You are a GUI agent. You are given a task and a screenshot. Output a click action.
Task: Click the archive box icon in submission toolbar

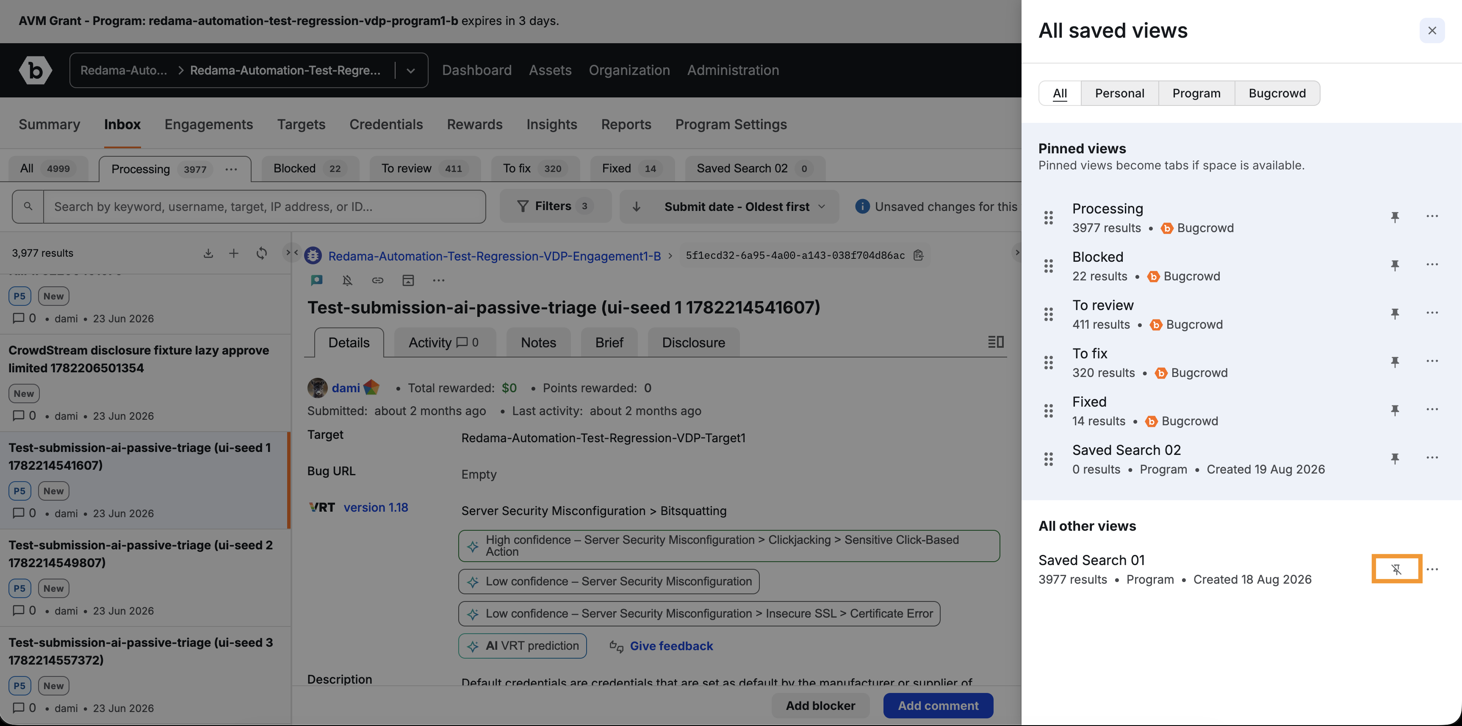tap(408, 280)
